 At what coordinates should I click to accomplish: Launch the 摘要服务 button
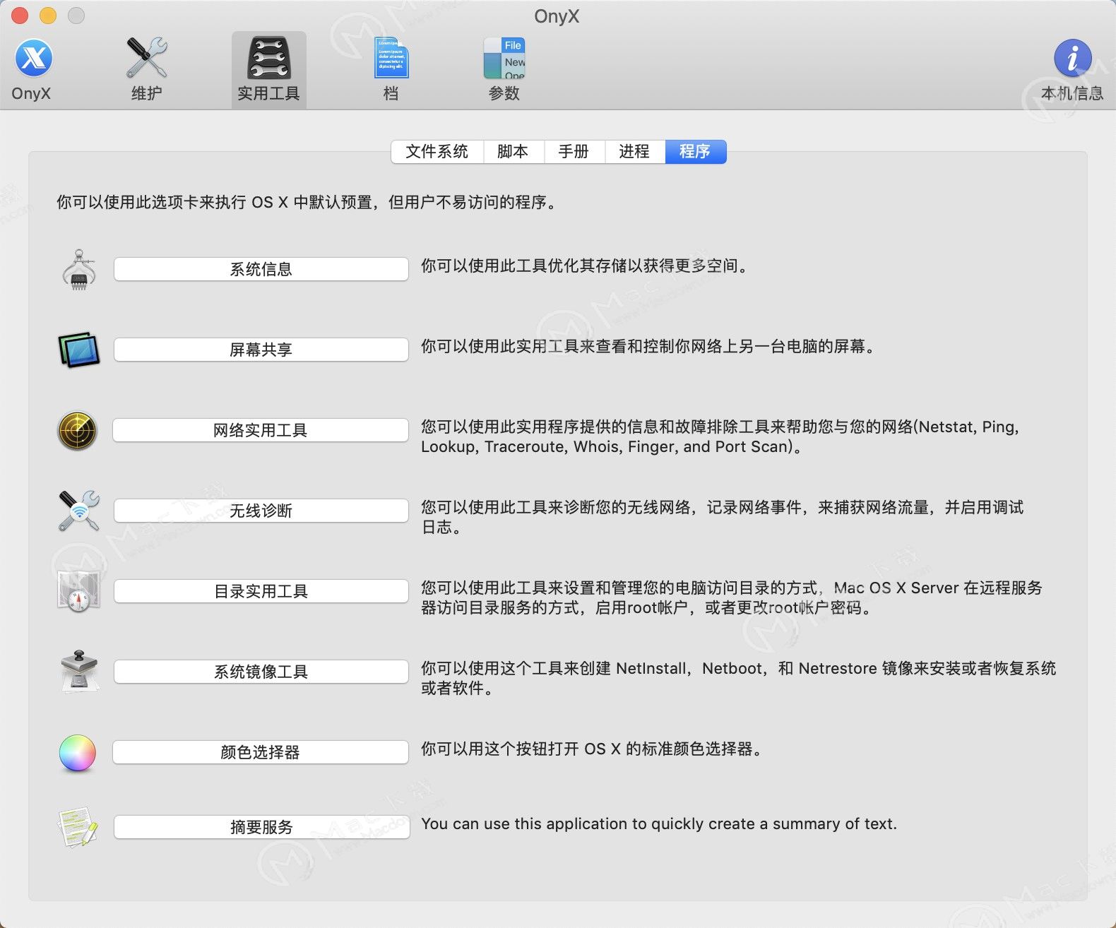(x=262, y=827)
